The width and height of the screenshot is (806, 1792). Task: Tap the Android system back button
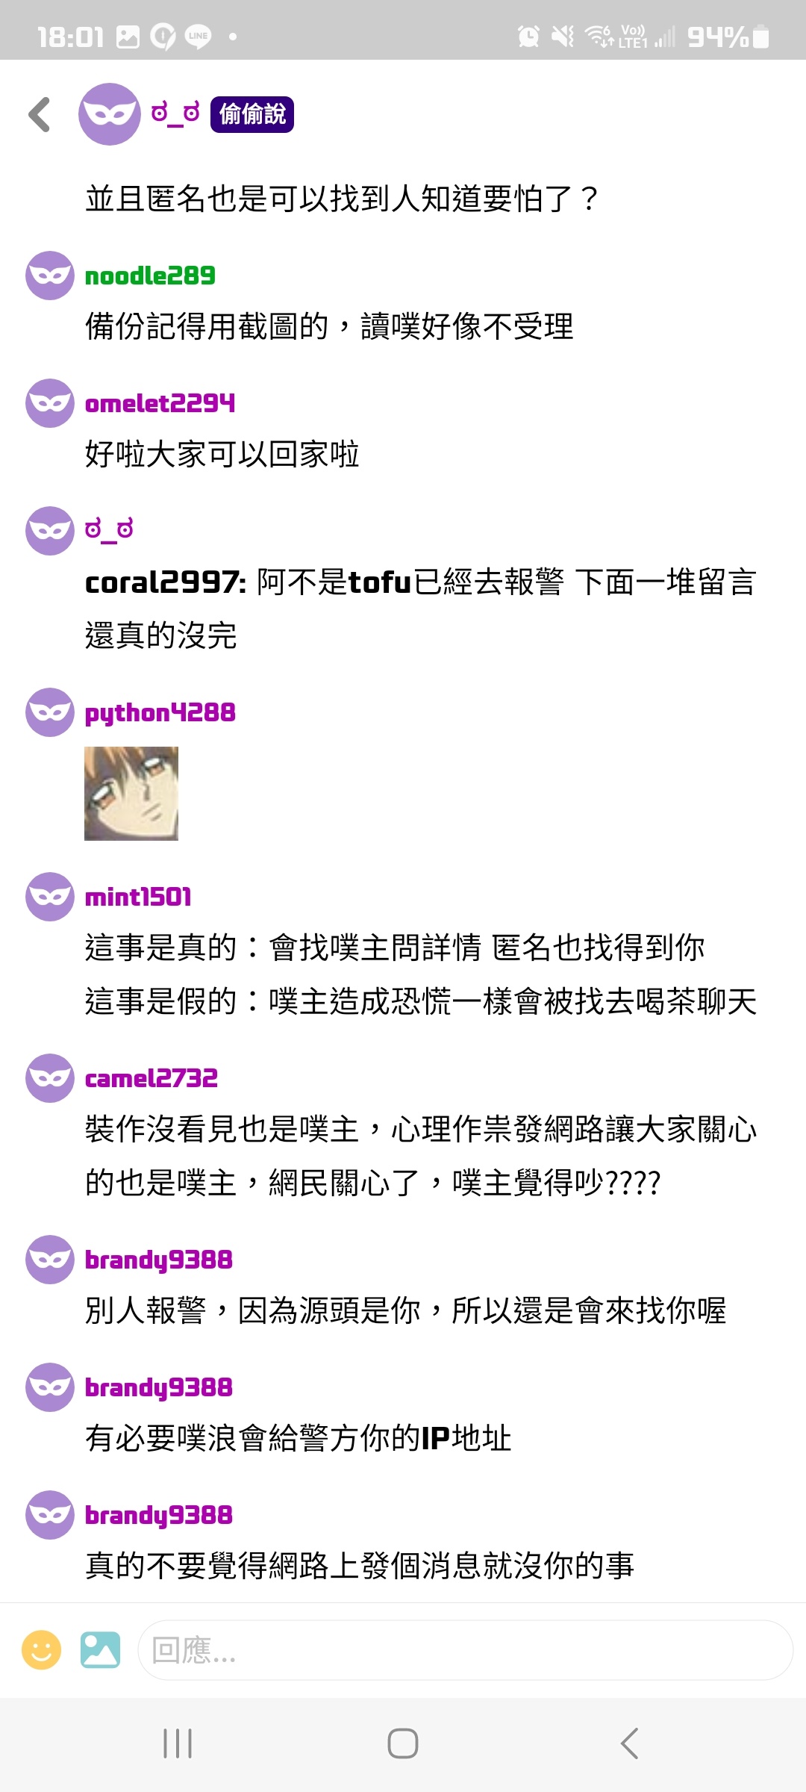[629, 1743]
